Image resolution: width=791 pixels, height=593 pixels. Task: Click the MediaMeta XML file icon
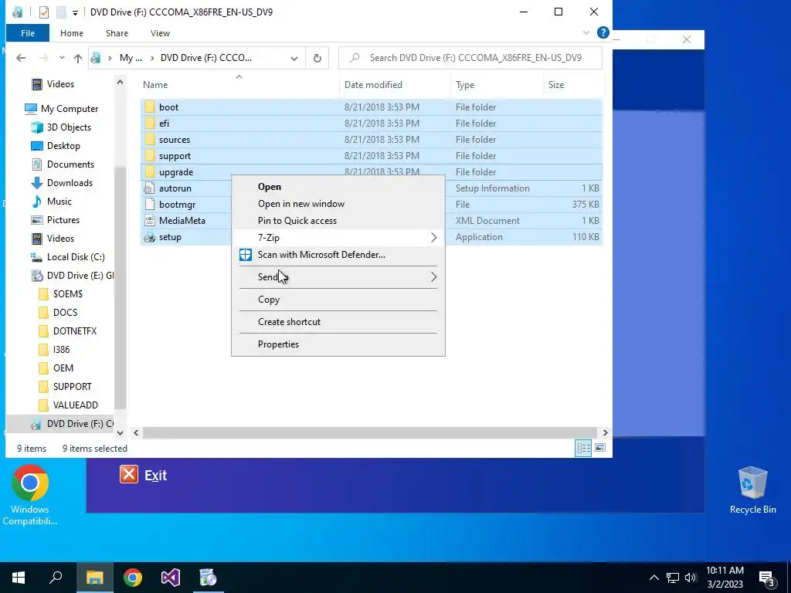pyautogui.click(x=149, y=220)
